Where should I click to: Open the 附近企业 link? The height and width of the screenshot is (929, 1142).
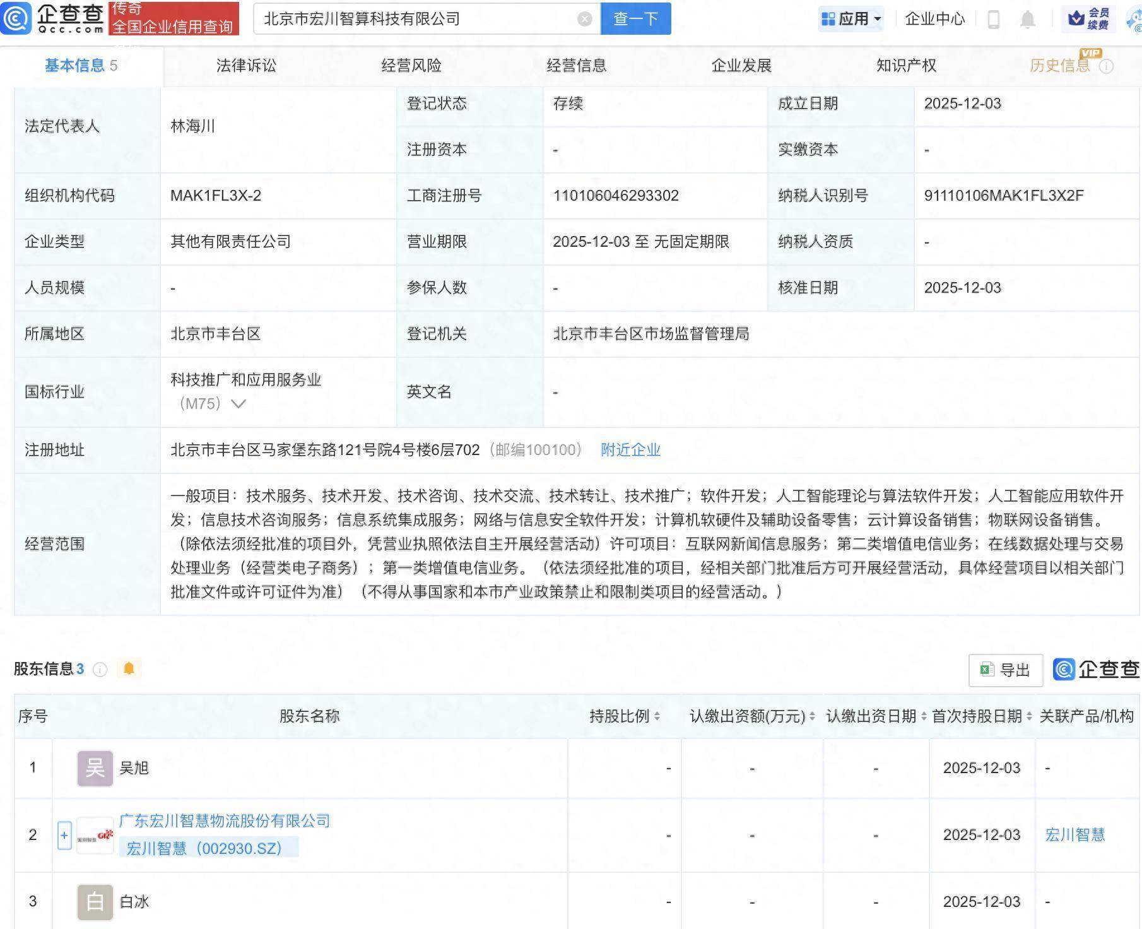pyautogui.click(x=630, y=450)
